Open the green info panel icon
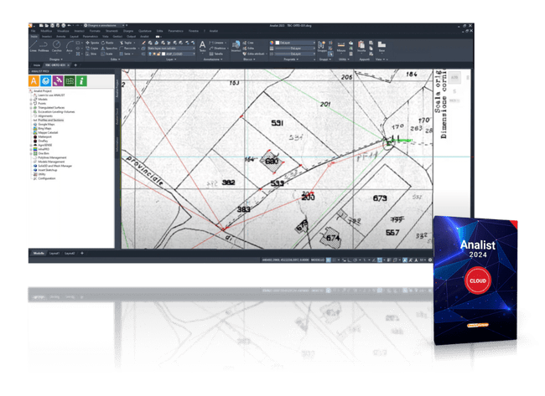Screen dimensions: 545x396 [81, 81]
